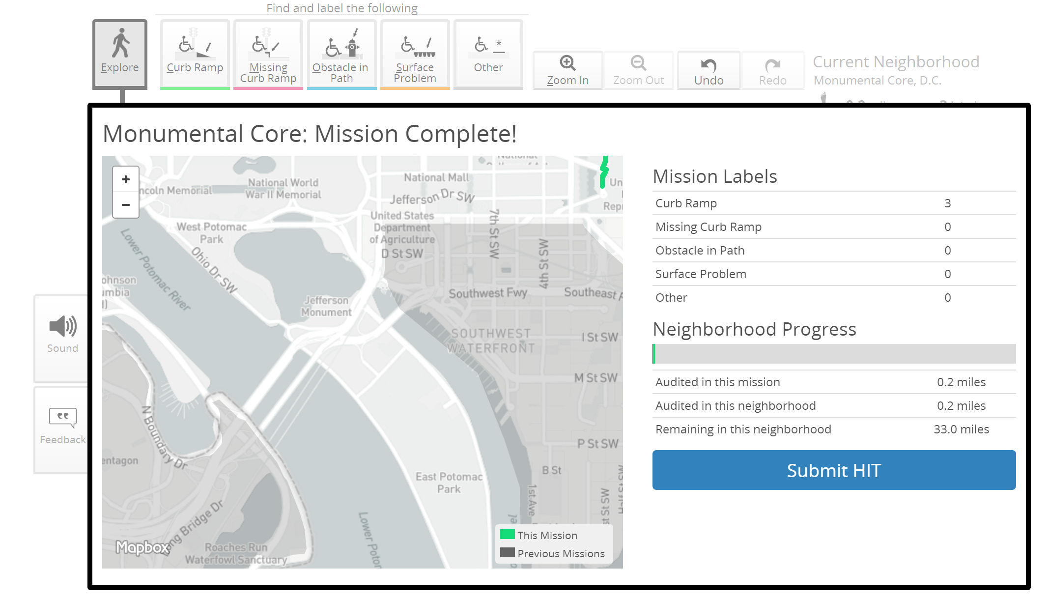Zoom out on the minimap with minus control
Viewport: 1048px width, 599px height.
(x=126, y=205)
